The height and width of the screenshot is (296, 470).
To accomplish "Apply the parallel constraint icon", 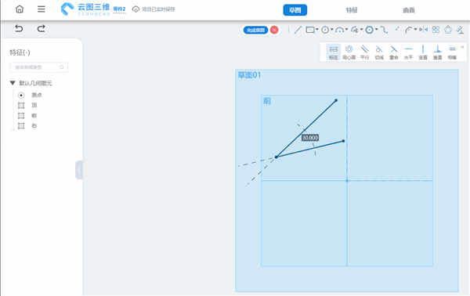I will (364, 52).
